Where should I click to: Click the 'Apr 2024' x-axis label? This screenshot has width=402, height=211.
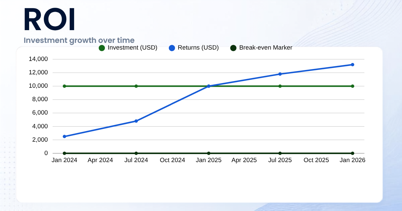pyautogui.click(x=100, y=160)
